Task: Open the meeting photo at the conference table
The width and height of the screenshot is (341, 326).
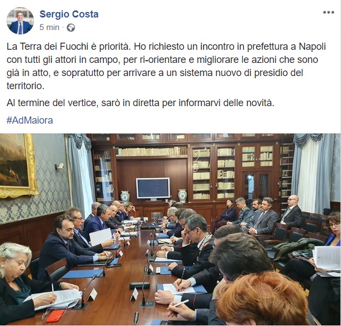Action: click(171, 229)
